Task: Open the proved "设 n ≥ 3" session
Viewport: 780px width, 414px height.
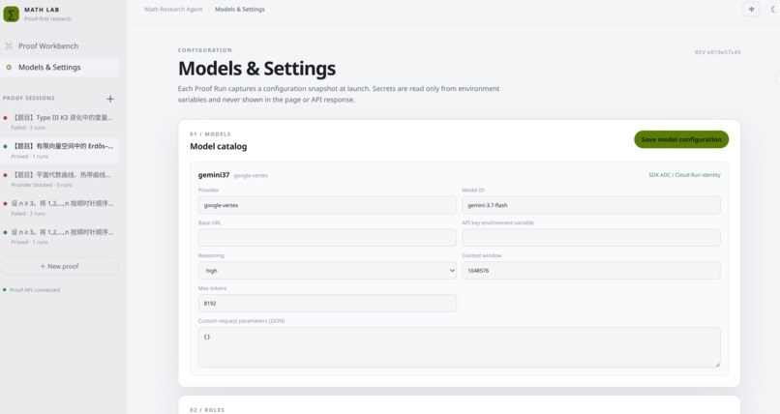Action: (x=59, y=237)
